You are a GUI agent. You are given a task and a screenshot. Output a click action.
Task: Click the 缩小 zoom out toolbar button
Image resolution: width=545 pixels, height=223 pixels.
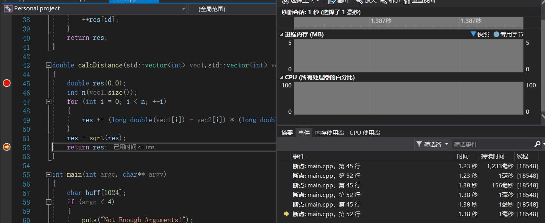(390, 2)
